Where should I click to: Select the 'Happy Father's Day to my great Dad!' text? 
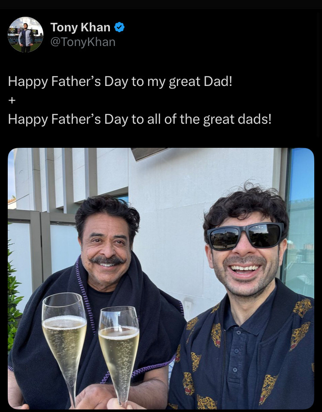click(x=120, y=82)
